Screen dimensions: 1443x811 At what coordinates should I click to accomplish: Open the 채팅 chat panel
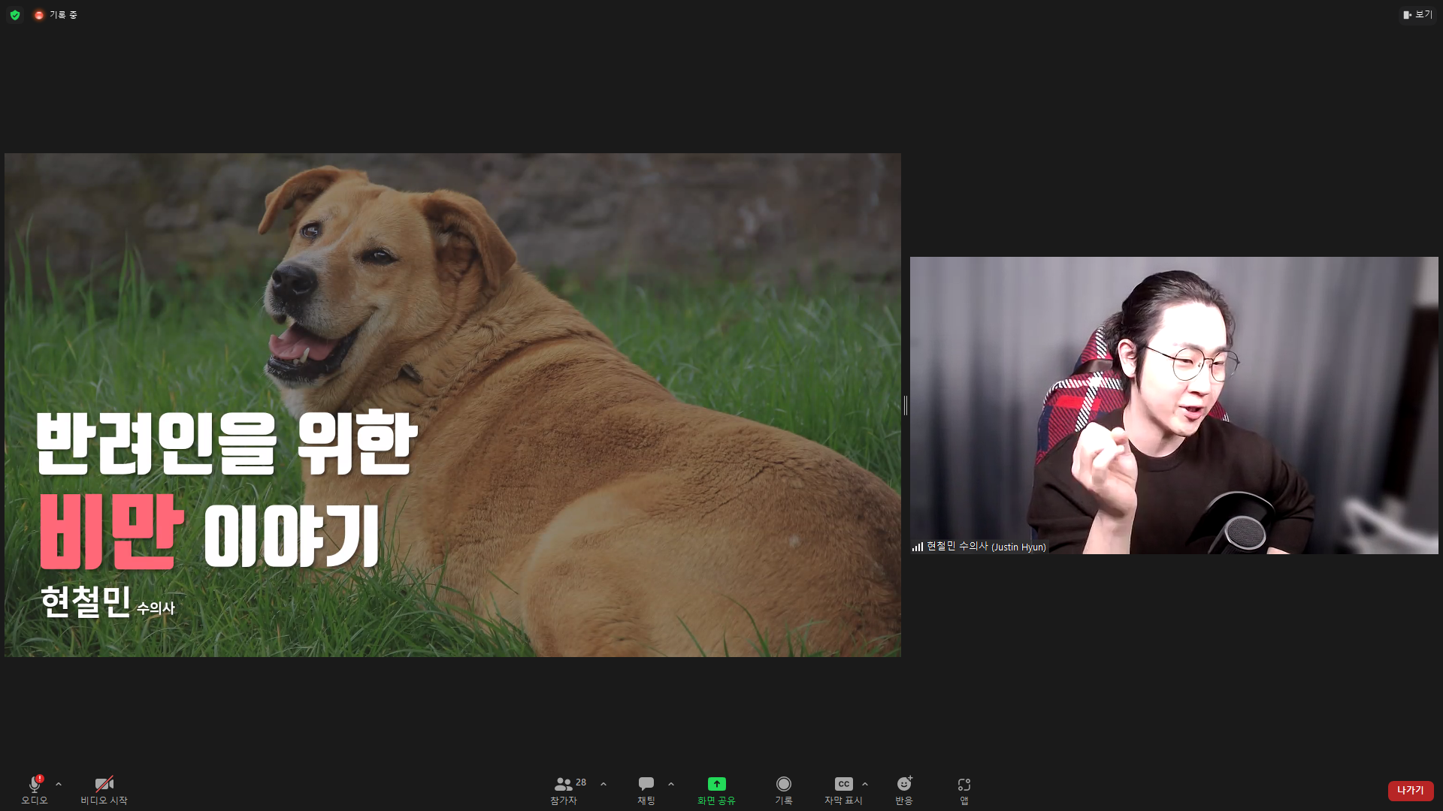646,790
